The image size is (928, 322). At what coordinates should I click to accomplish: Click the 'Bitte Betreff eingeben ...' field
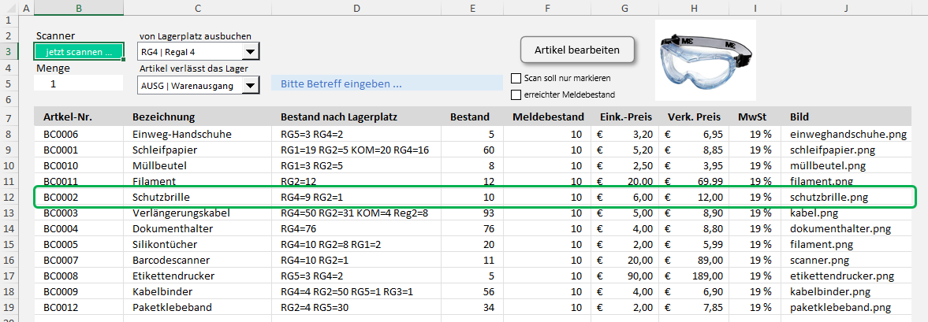point(386,83)
